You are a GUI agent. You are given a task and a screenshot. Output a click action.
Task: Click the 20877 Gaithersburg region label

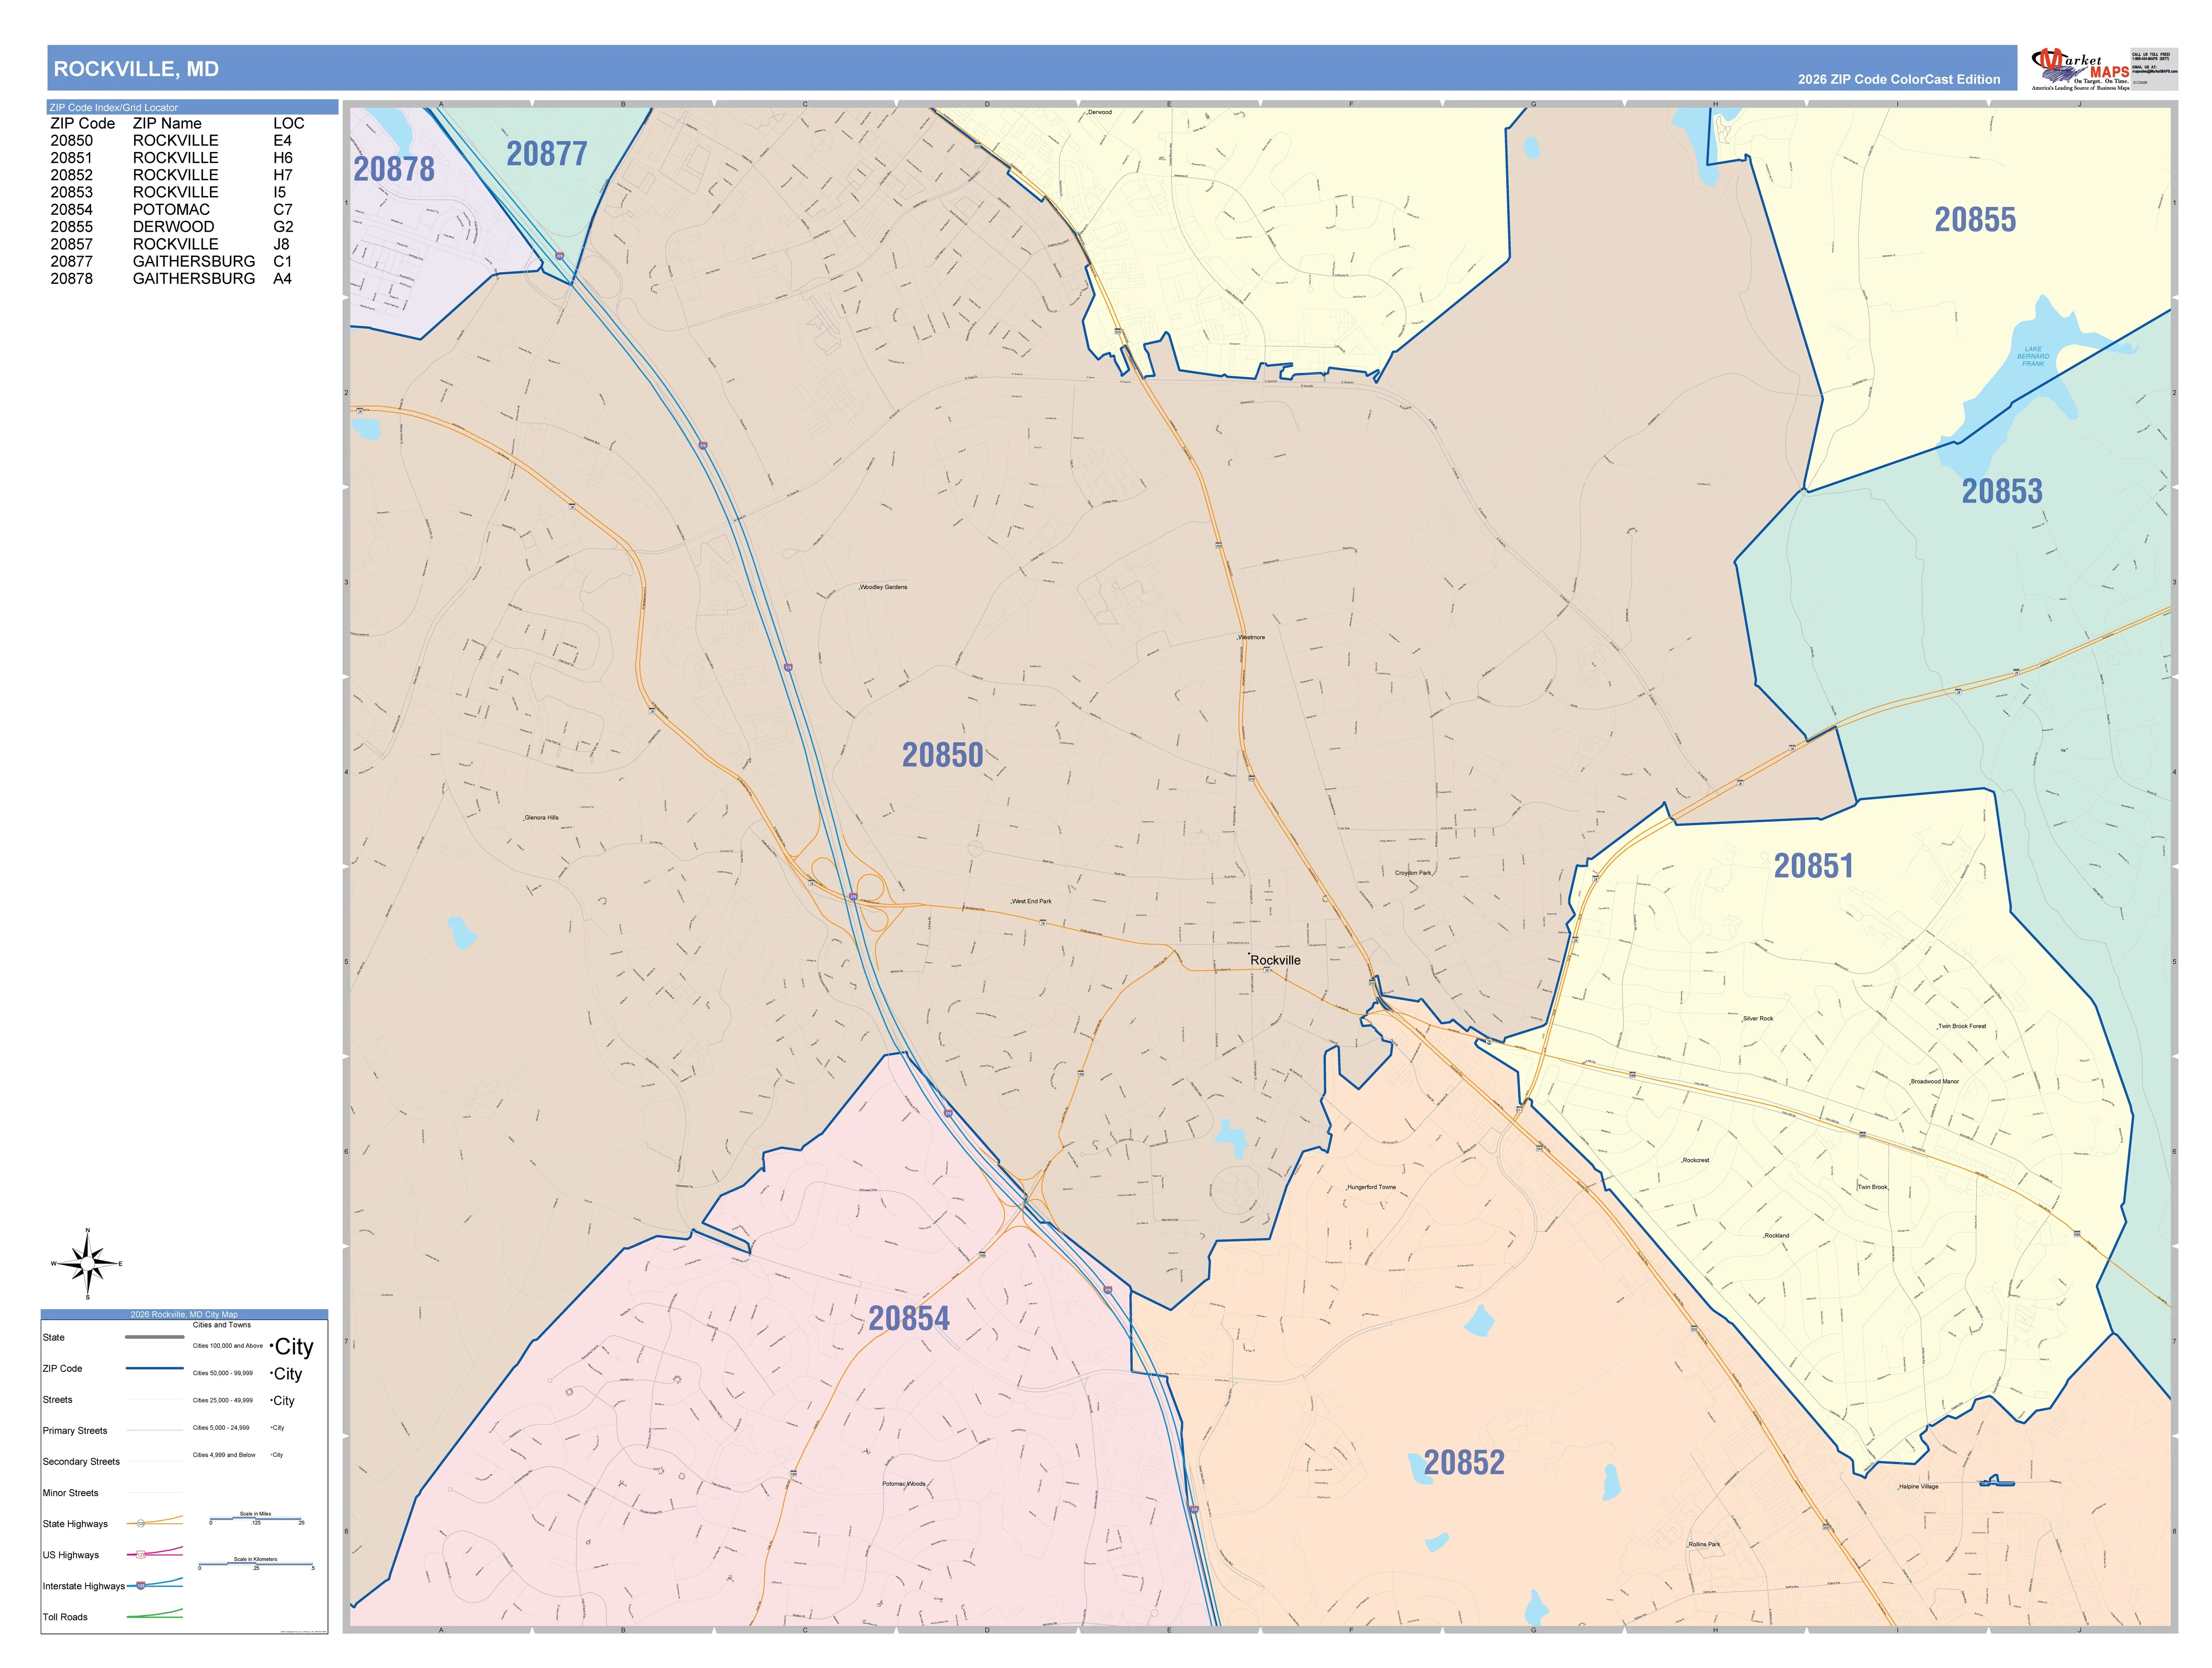pyautogui.click(x=546, y=154)
